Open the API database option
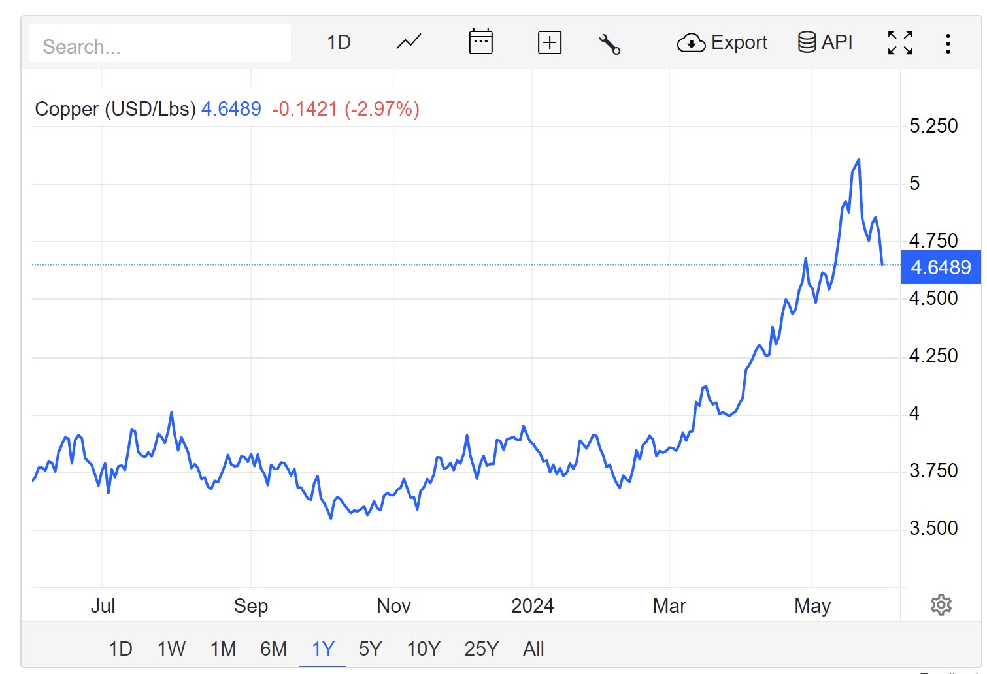Image resolution: width=987 pixels, height=674 pixels. [x=825, y=42]
